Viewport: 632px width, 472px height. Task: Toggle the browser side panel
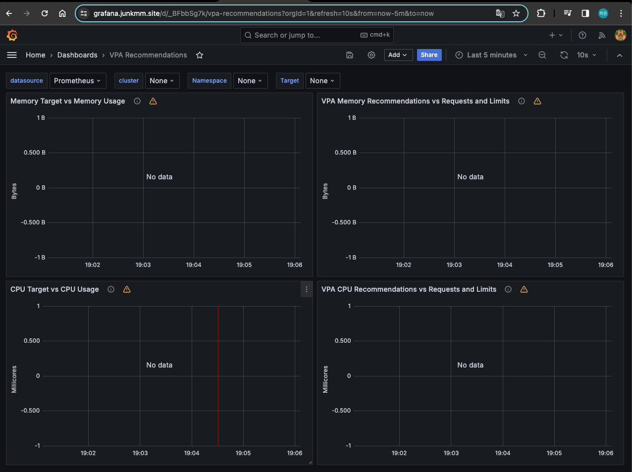(x=585, y=13)
